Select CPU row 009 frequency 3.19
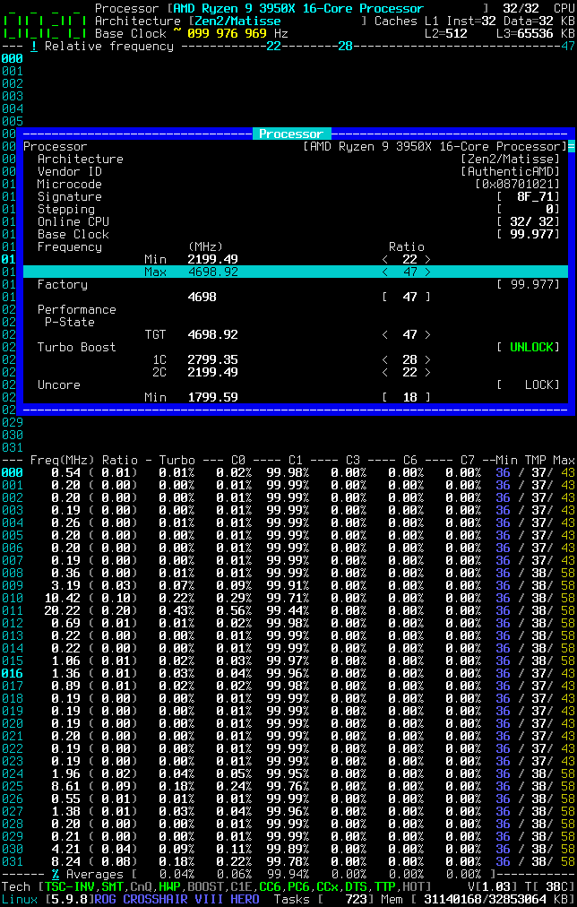Viewport: 577px width, 907px height. [66, 585]
